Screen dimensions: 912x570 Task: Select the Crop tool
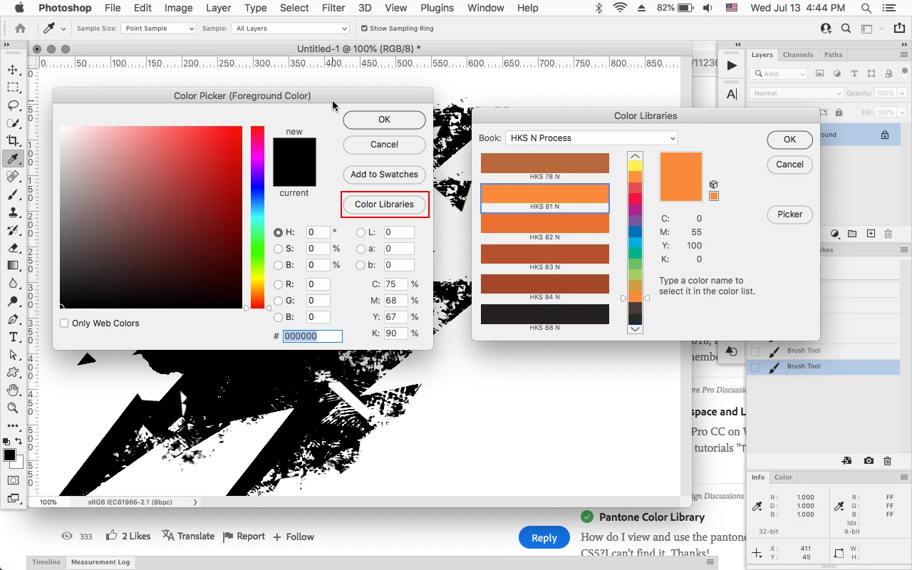coord(13,141)
